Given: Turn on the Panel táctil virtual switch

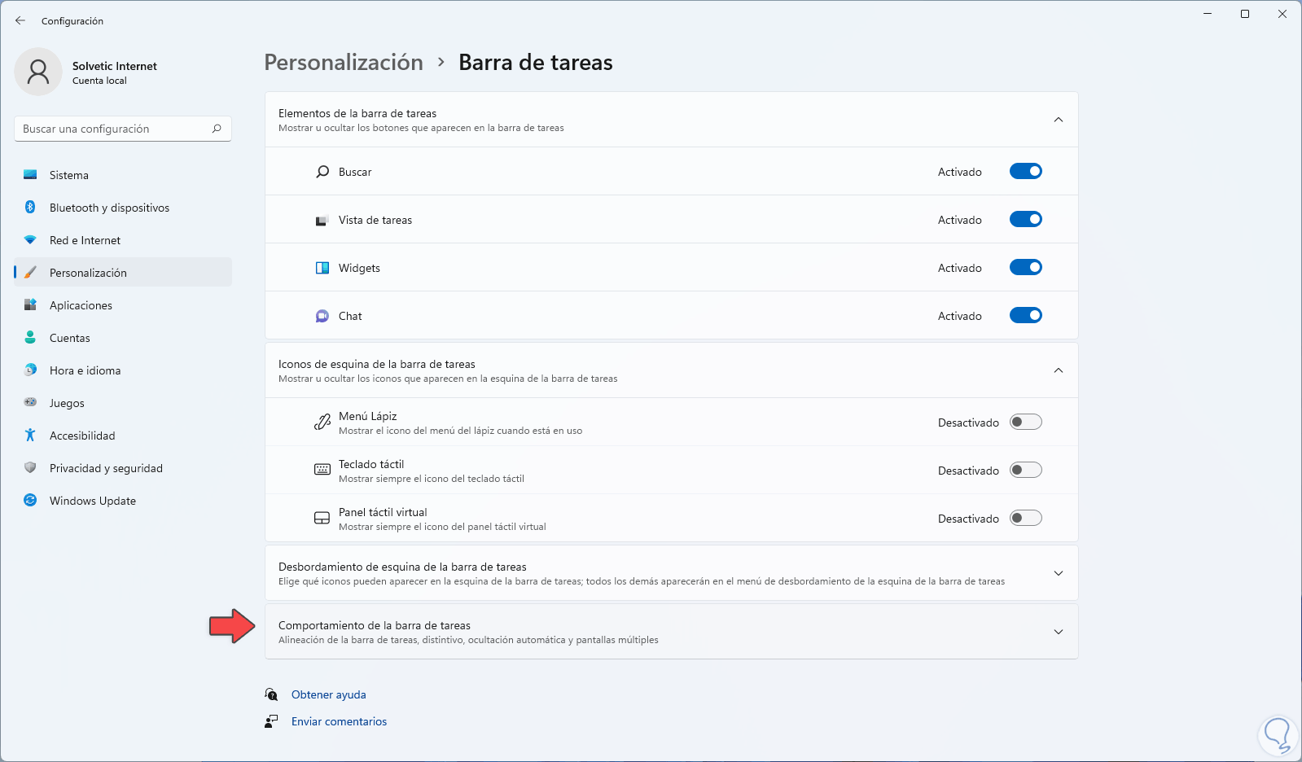Looking at the screenshot, I should click(x=1025, y=519).
